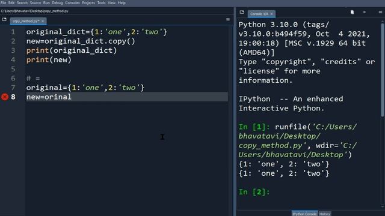Open the Search menu

[22, 2]
